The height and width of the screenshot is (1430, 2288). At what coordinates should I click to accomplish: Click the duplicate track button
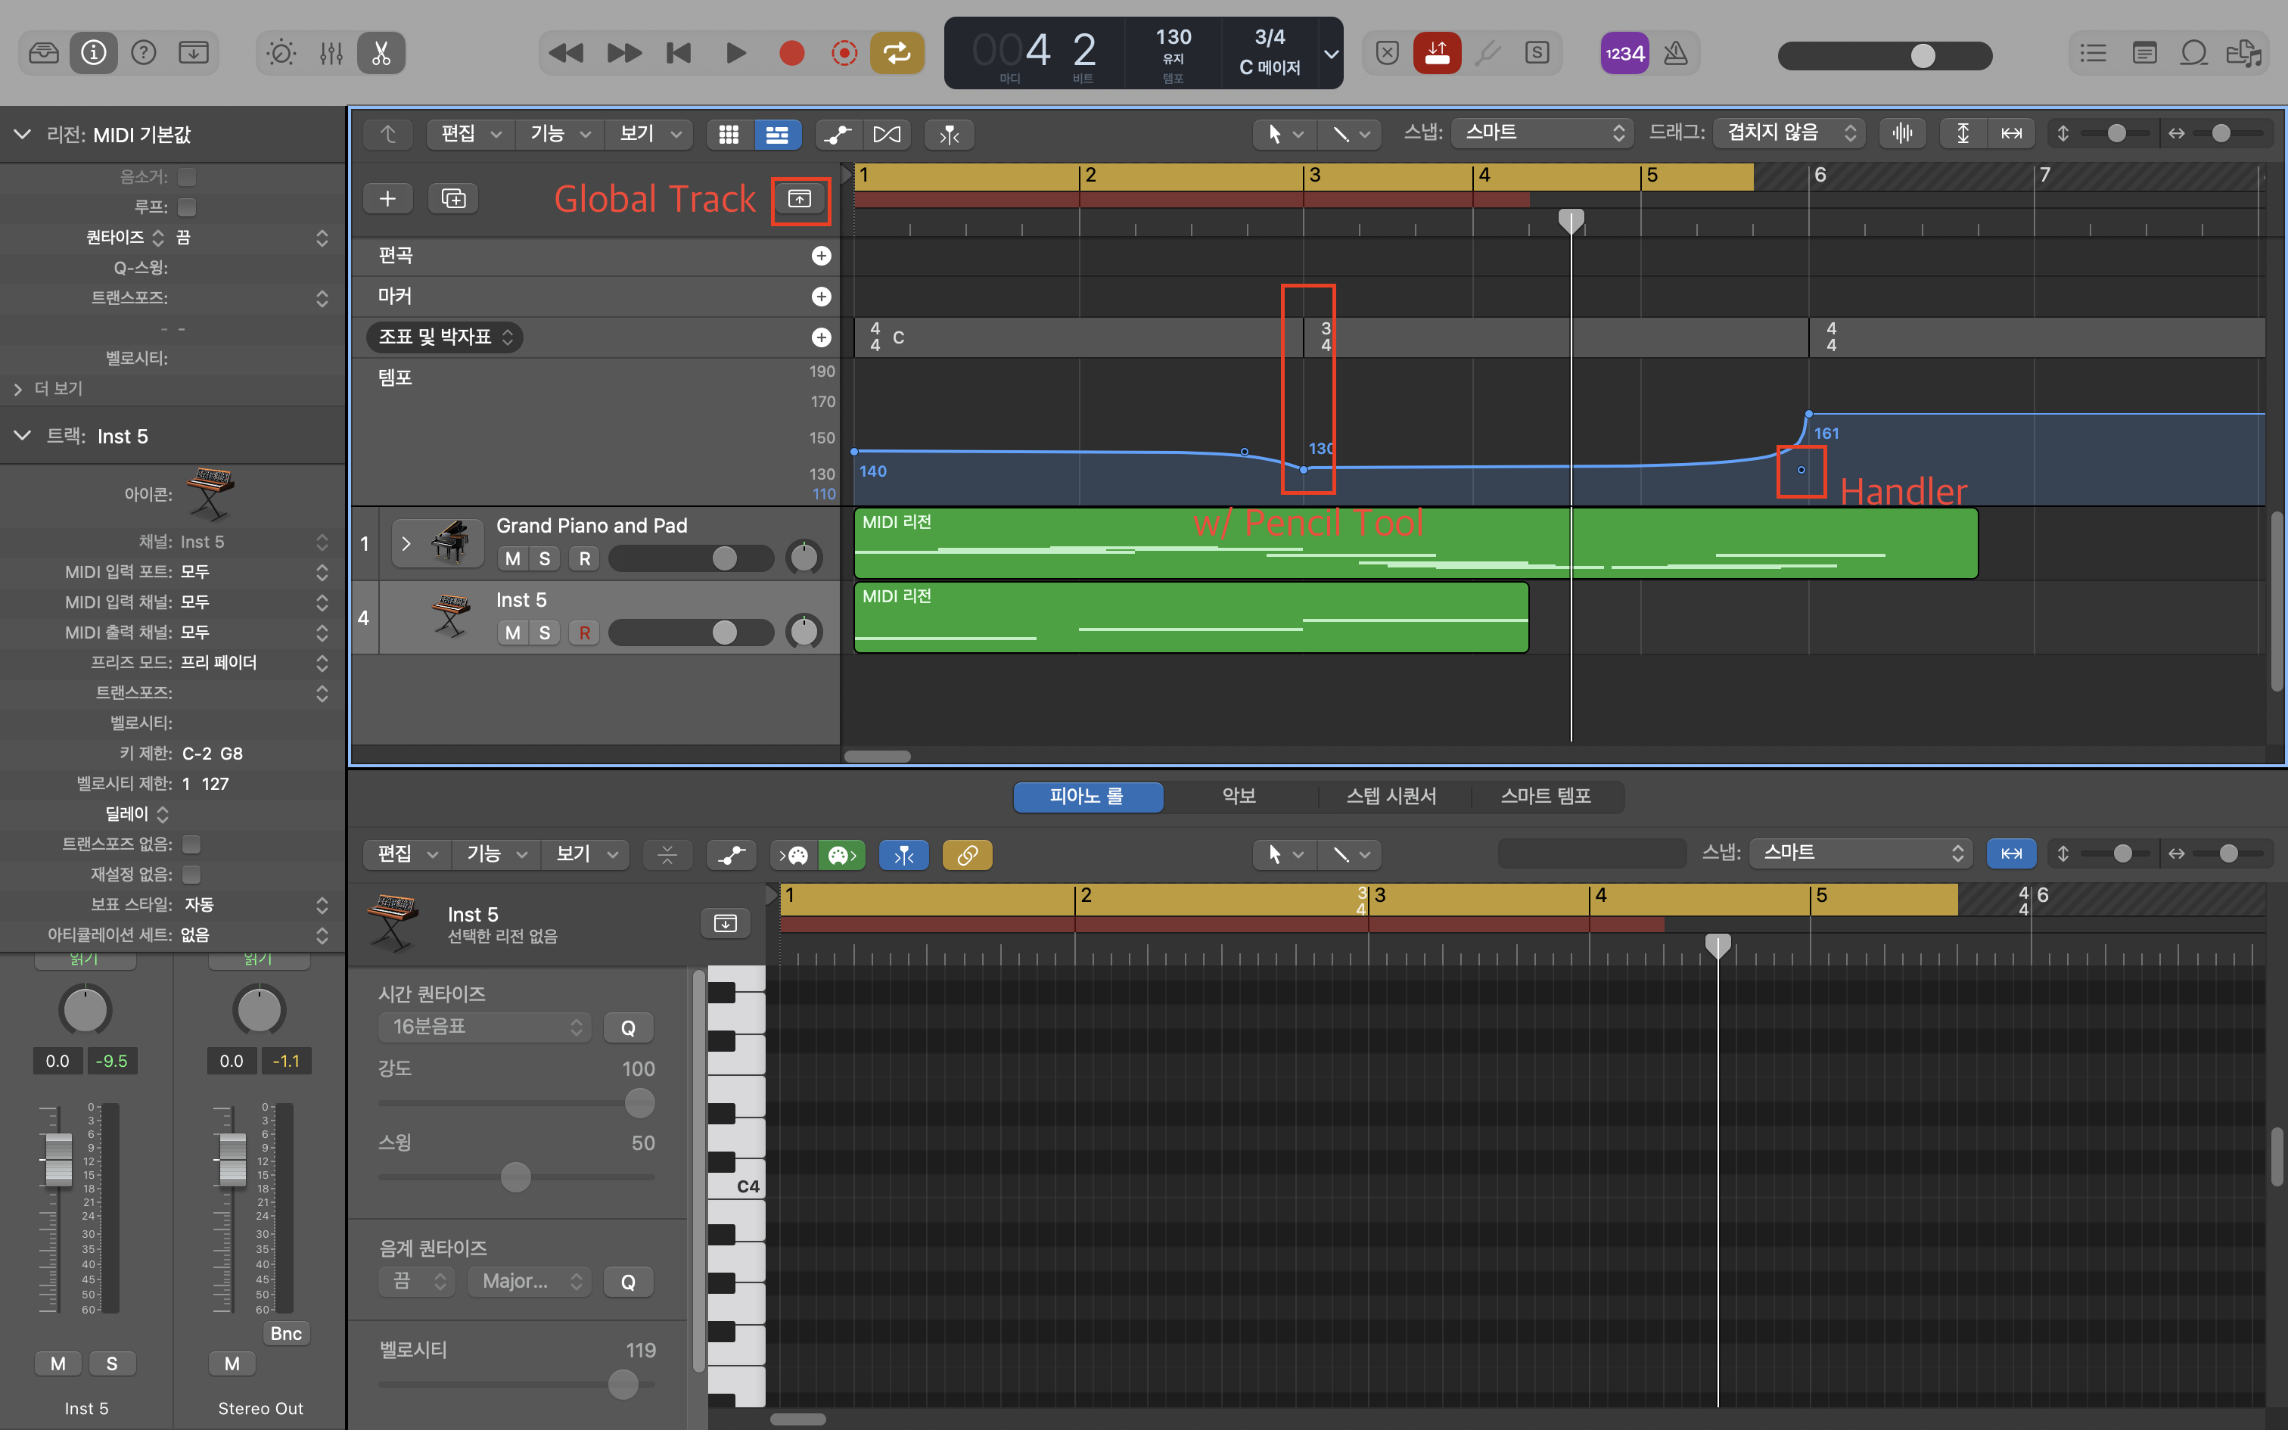[x=454, y=198]
